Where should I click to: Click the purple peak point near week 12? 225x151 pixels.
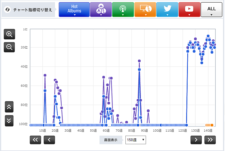pos(45,75)
